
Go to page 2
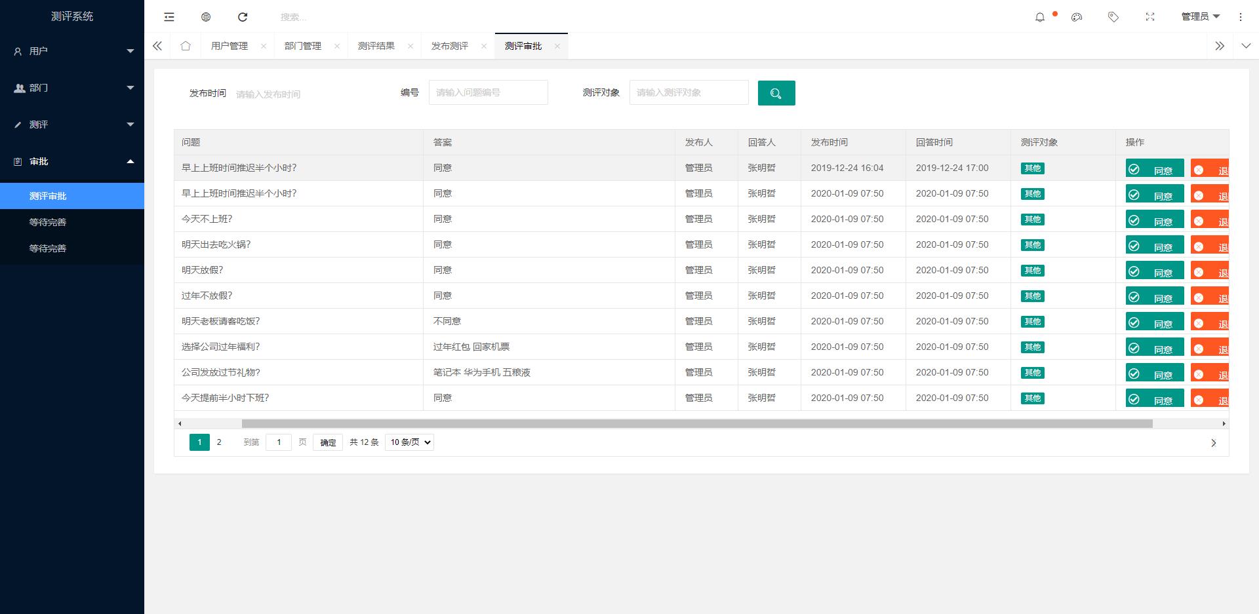coord(219,442)
